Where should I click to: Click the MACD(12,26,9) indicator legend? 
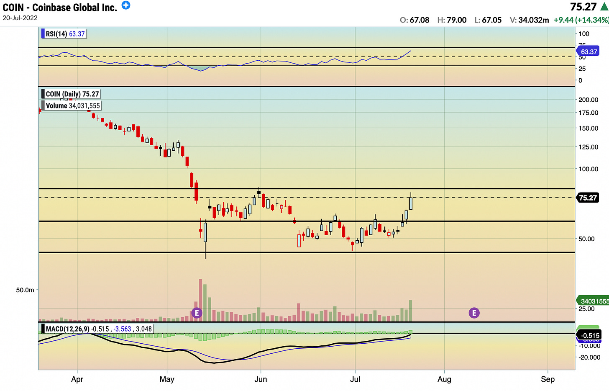point(98,329)
